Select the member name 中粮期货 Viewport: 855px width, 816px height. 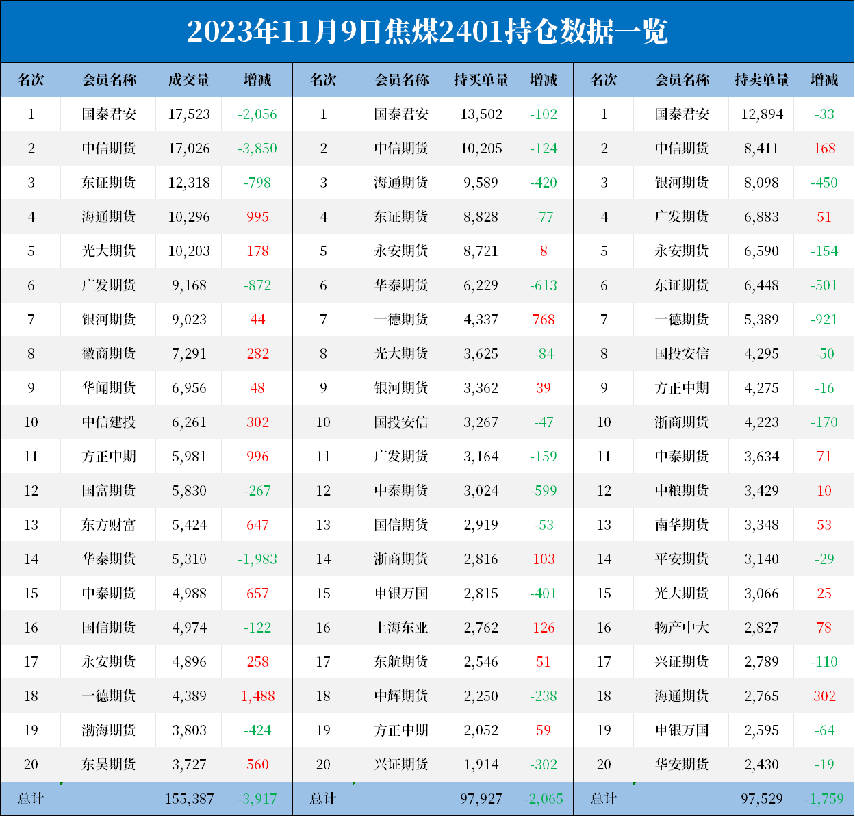(x=682, y=491)
